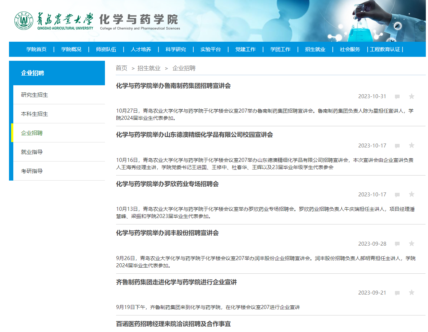Image resolution: width=428 pixels, height=332 pixels.
Task: Star the 齐鲁制药集团 article
Action: [411, 292]
